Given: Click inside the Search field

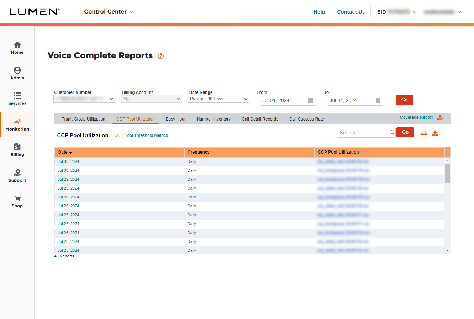Looking at the screenshot, I should click(x=363, y=132).
